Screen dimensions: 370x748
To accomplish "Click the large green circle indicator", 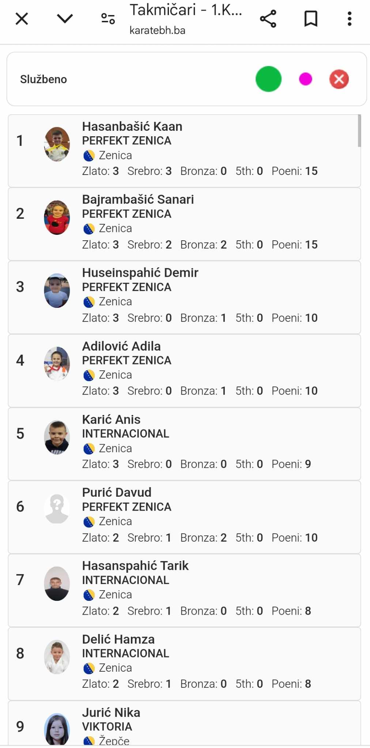I will tap(268, 79).
